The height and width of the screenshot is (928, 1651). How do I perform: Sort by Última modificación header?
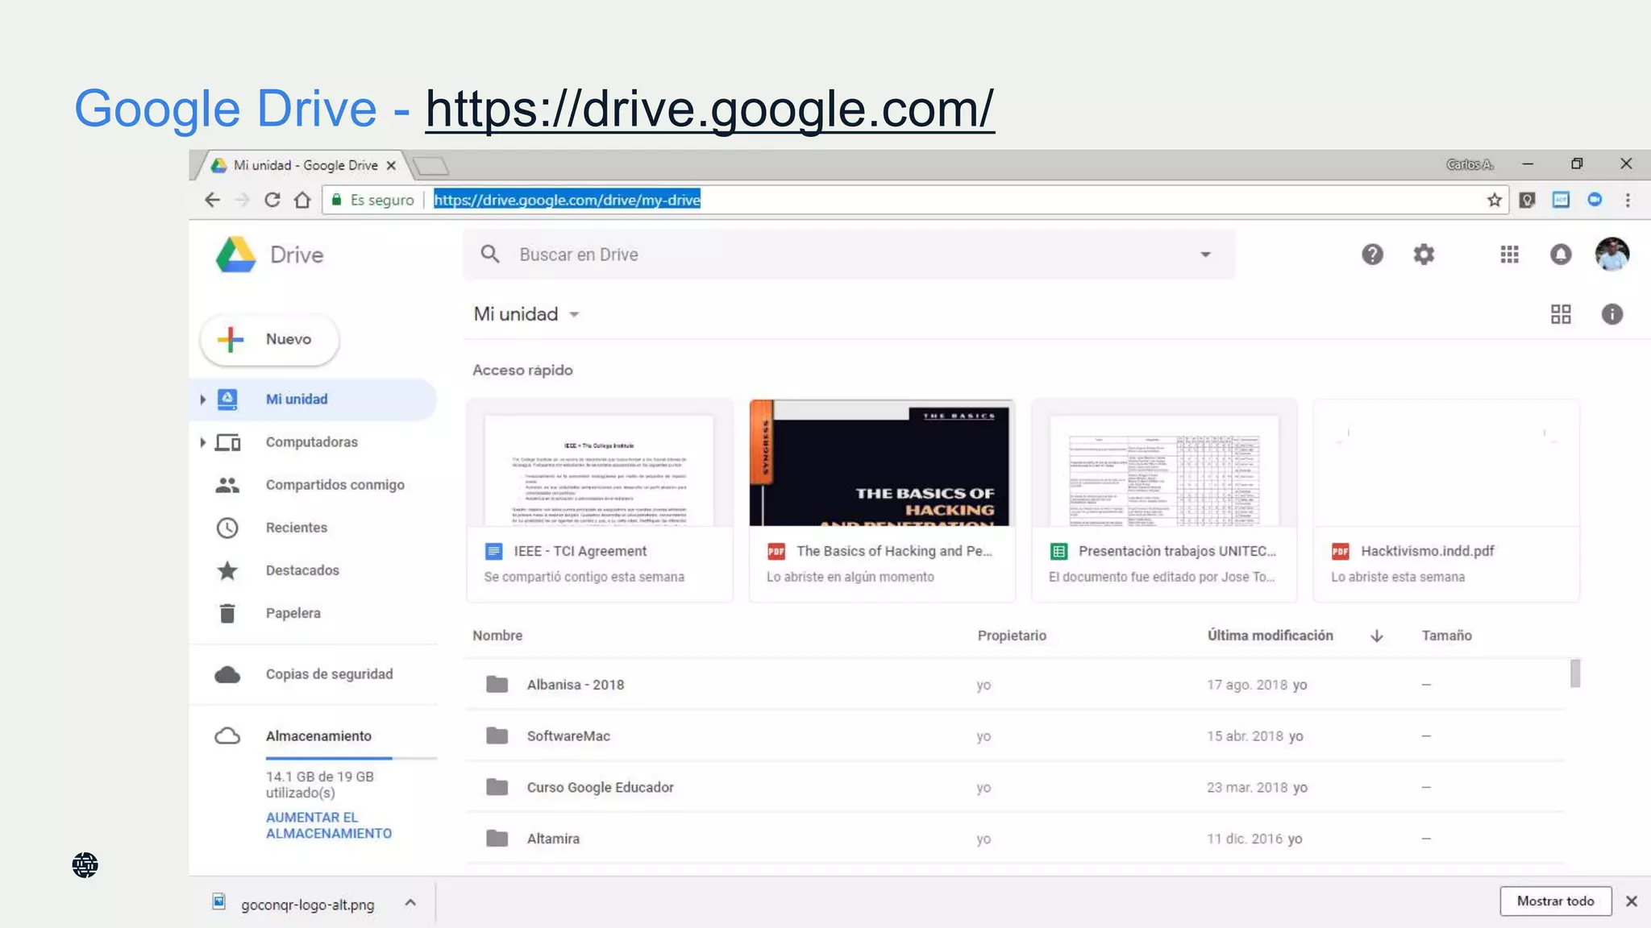click(x=1270, y=636)
